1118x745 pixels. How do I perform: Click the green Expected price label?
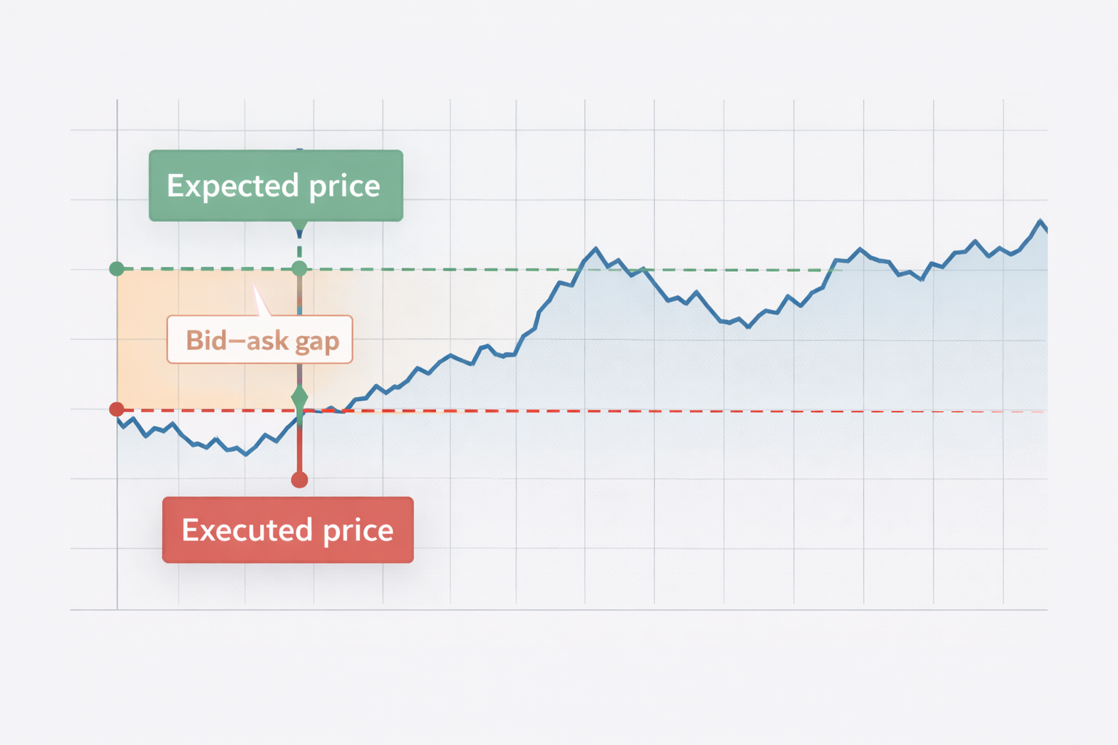coord(275,186)
